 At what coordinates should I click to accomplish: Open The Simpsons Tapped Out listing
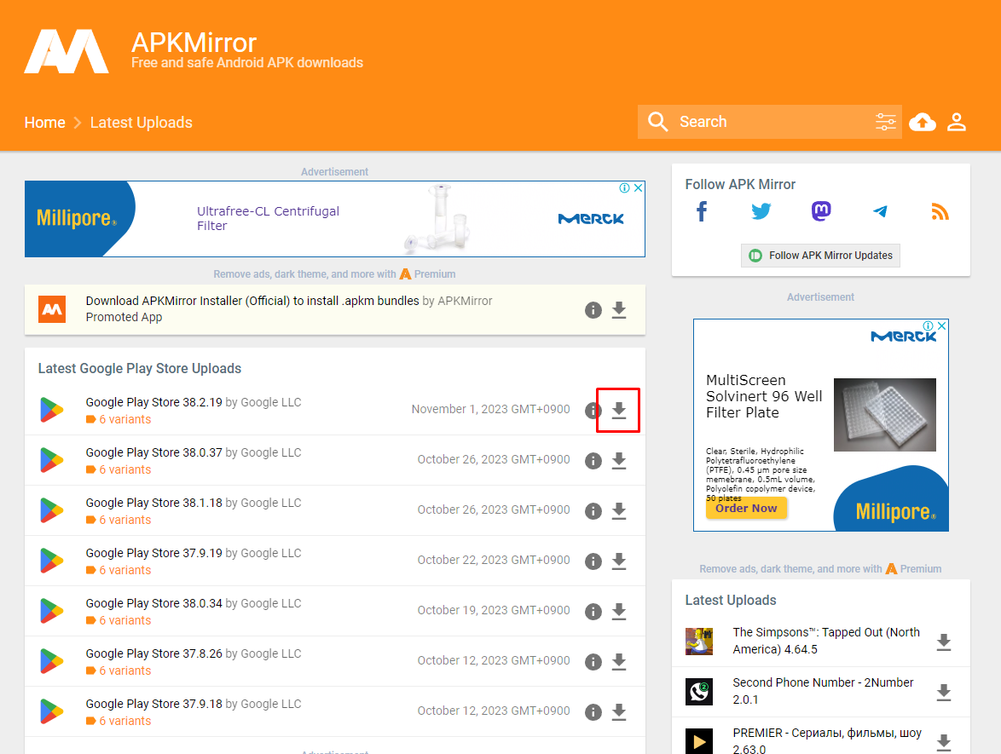[826, 641]
